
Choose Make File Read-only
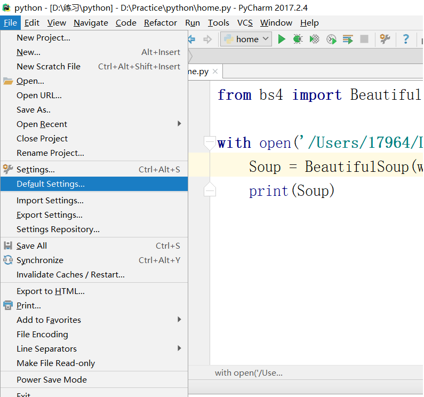click(x=55, y=363)
